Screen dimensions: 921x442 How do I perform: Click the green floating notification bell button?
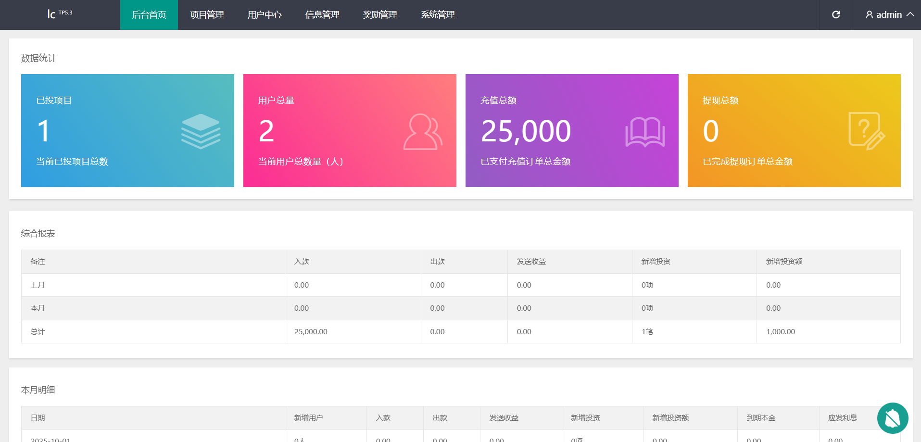892,418
